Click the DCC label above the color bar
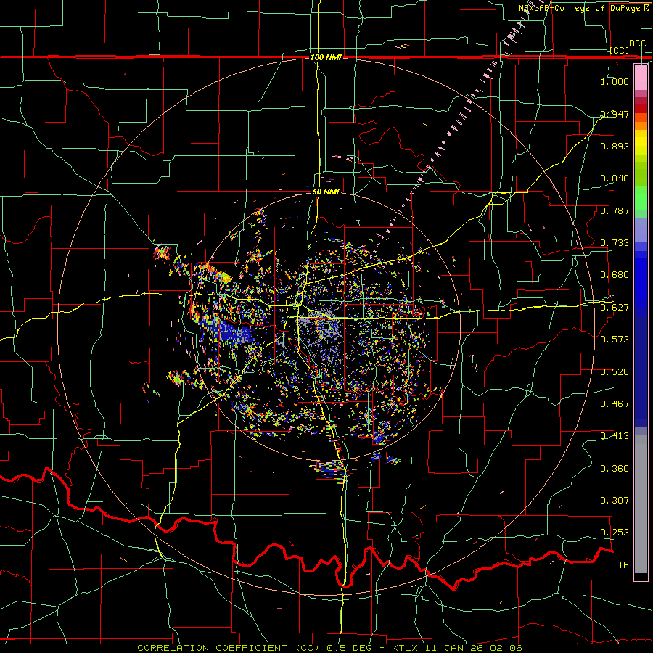 [638, 44]
